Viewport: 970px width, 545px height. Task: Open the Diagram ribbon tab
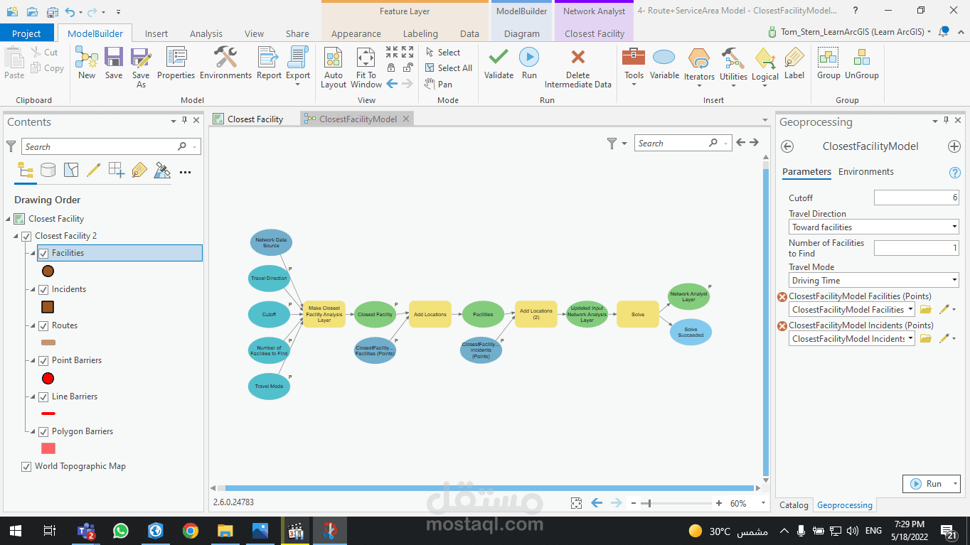[521, 33]
